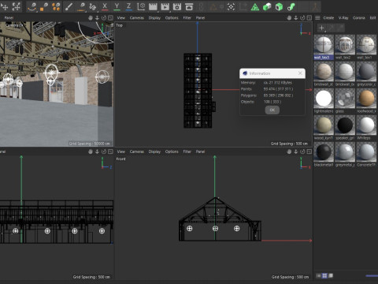
Task: Click Render to Picture Viewer clapperboard
Action: click(x=165, y=6)
